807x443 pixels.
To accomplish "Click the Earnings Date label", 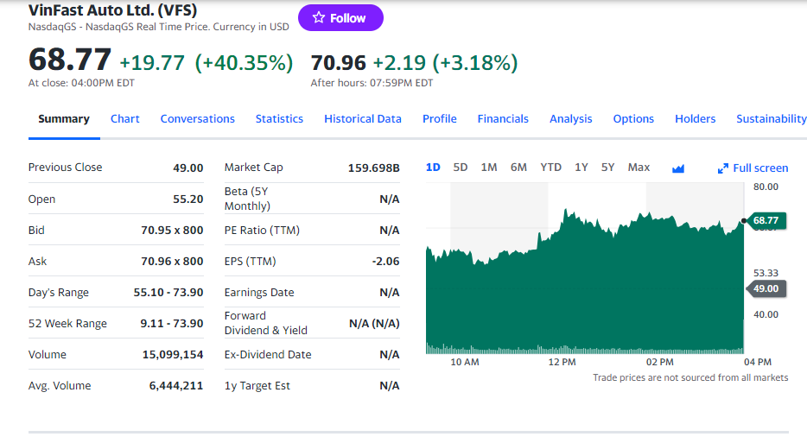I will (259, 292).
